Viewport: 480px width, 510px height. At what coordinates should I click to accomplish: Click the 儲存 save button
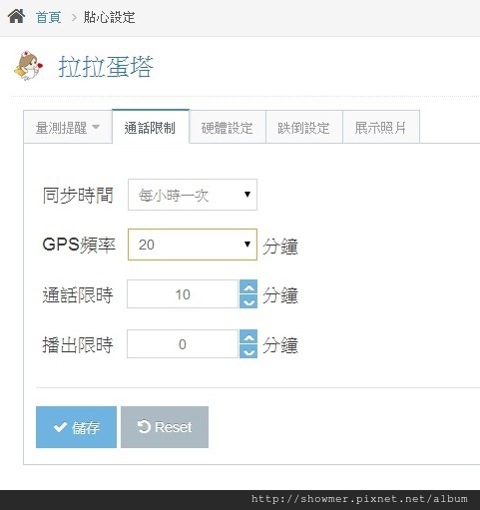pyautogui.click(x=76, y=427)
